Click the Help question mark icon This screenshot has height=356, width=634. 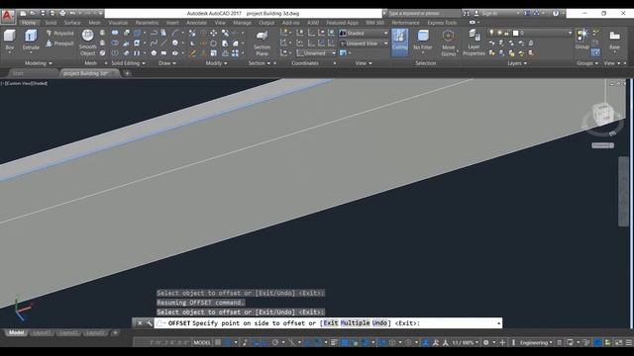556,13
